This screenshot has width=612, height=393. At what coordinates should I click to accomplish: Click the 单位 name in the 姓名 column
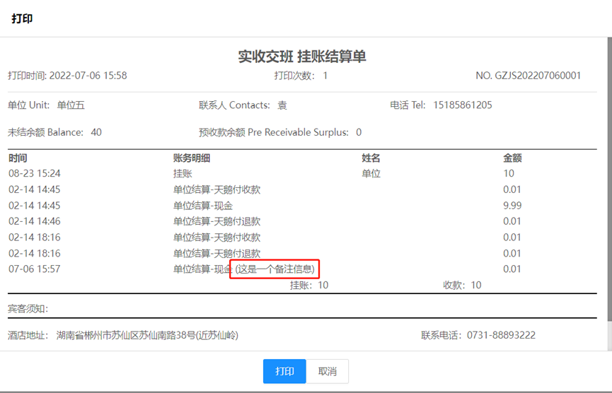(x=371, y=173)
